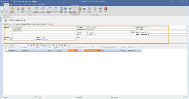
Task: Expand the quick access toolbar customize arrow
Action: [x=38, y=2]
